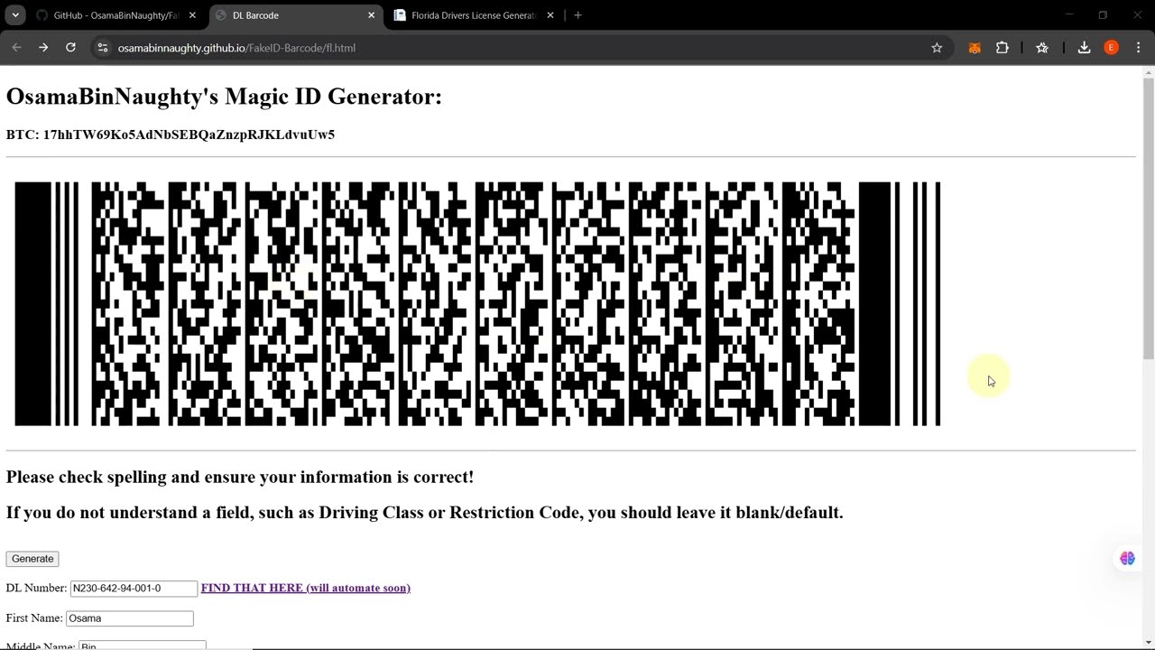Open a new browser tab
Image resolution: width=1155 pixels, height=650 pixels.
coord(577,15)
